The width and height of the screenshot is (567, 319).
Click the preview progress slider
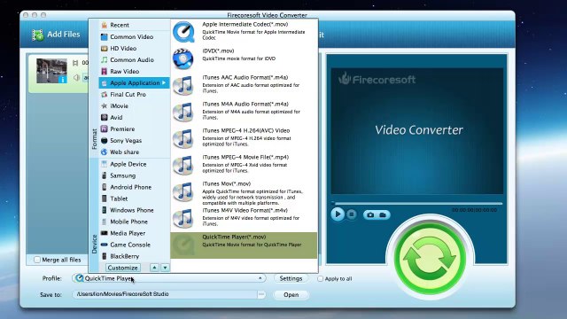click(x=416, y=203)
